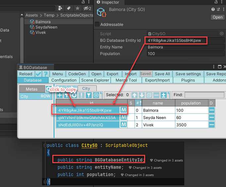The height and width of the screenshot is (187, 226).
Task: Click the filter funnel icon
Action: [x=89, y=95]
